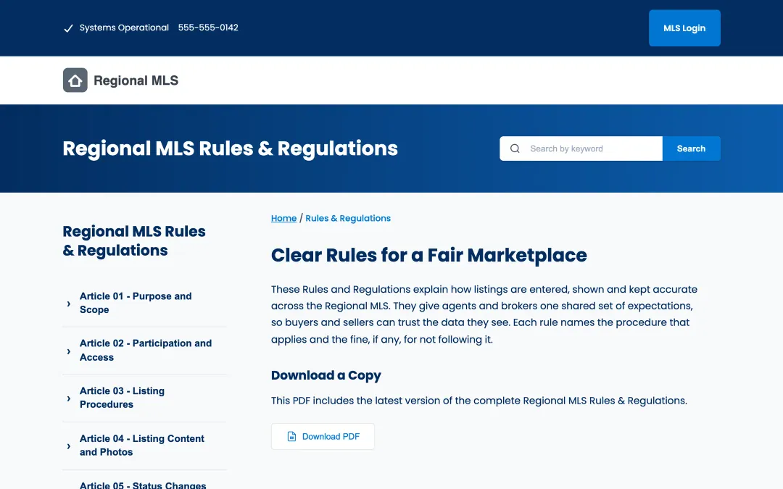Go to Home breadcrumb link
The height and width of the screenshot is (489, 783).
[283, 218]
